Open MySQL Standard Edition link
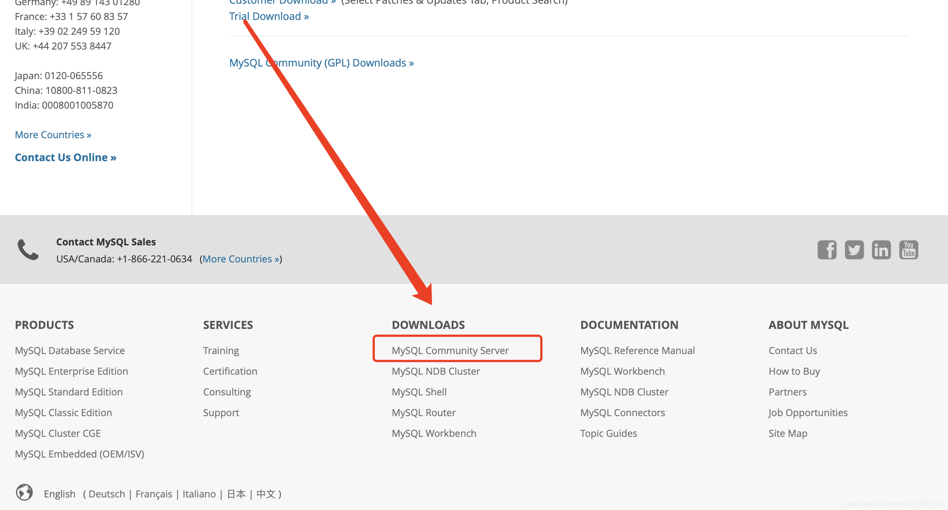Image resolution: width=948 pixels, height=510 pixels. point(69,392)
